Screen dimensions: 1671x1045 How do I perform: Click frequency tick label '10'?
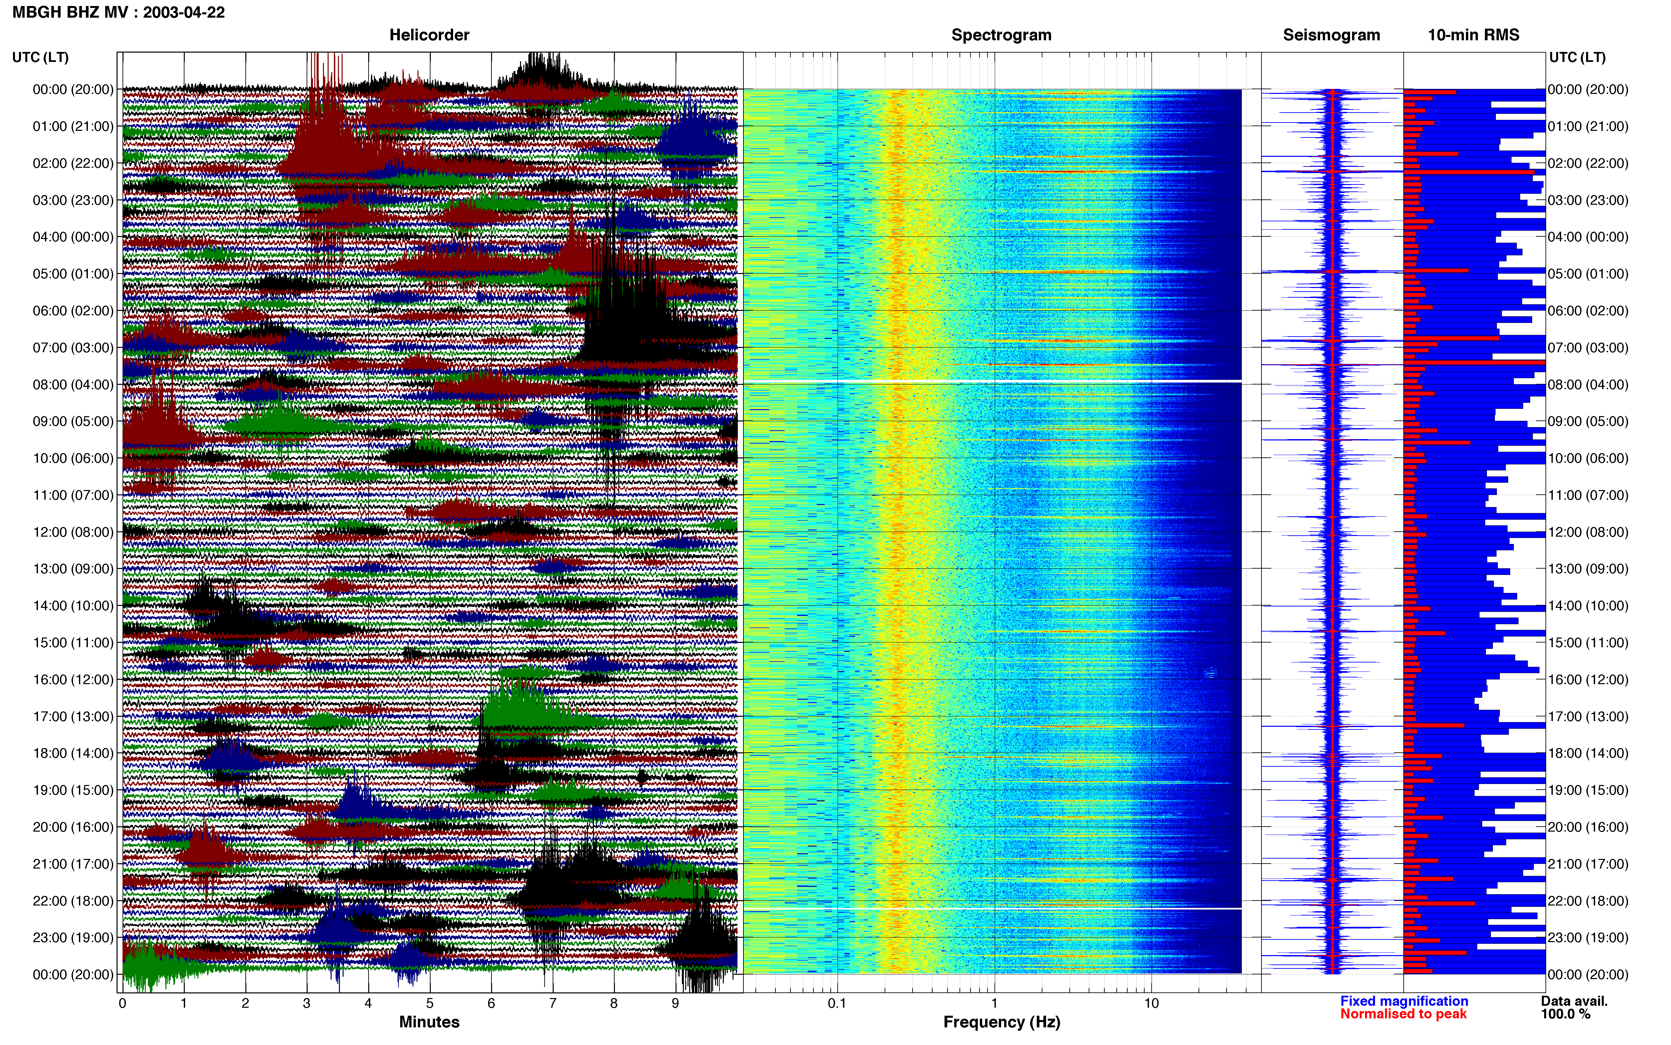pos(1151,1003)
